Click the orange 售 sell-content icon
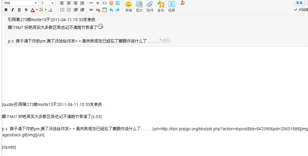308x156 pixels. 111,3
